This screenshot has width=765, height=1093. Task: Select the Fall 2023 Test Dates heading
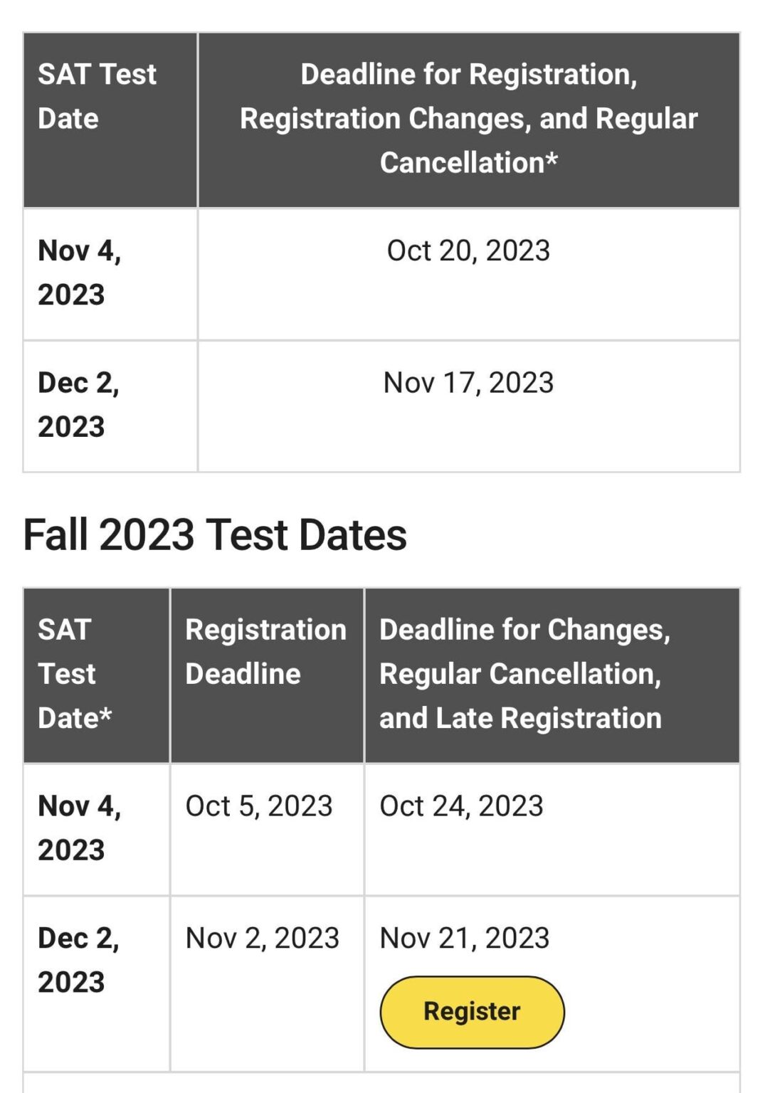pyautogui.click(x=215, y=535)
